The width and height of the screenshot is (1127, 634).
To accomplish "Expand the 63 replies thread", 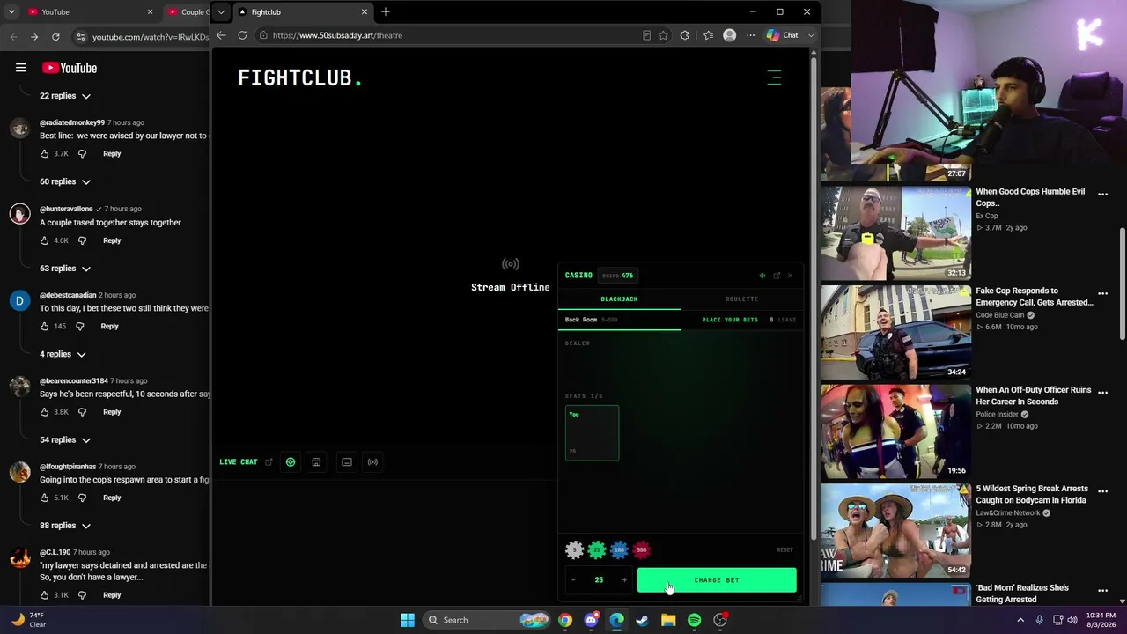I will pyautogui.click(x=65, y=269).
